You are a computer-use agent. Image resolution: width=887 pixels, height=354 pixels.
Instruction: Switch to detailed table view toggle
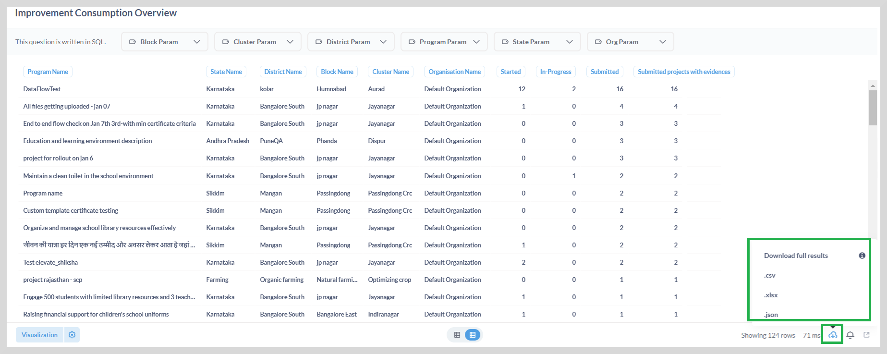[x=473, y=335]
